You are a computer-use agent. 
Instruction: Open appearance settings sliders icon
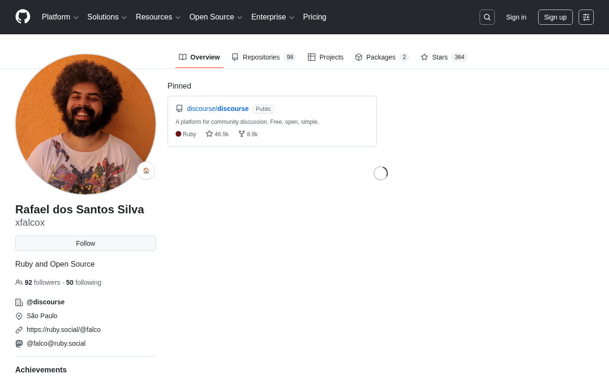[586, 17]
